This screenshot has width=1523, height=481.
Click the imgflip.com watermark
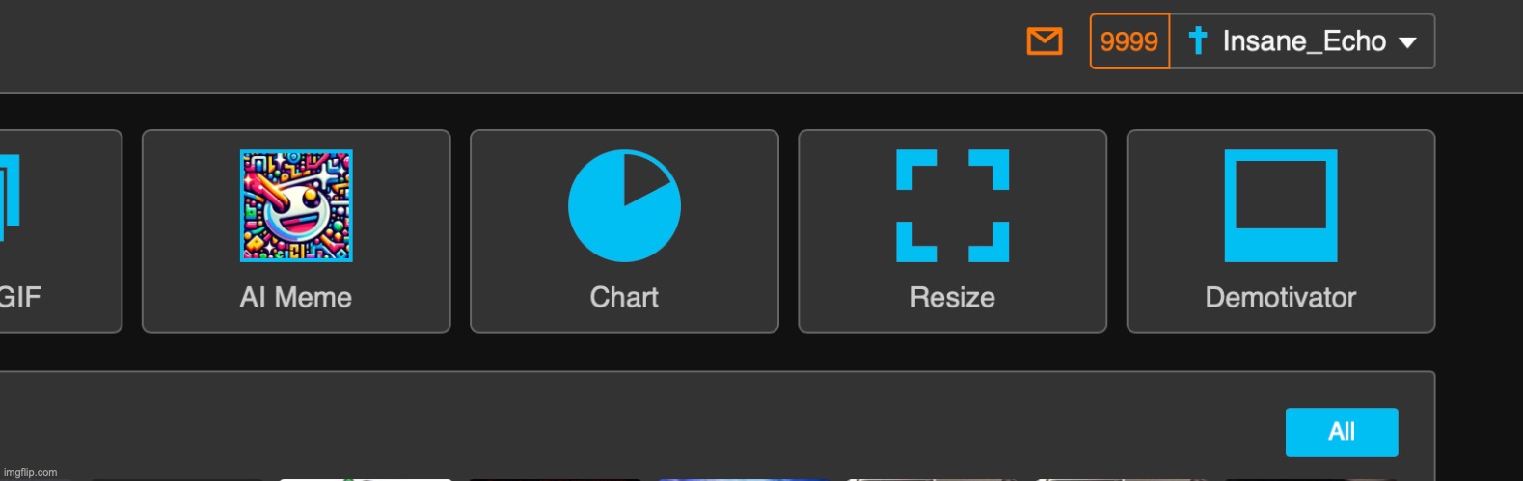coord(31,472)
